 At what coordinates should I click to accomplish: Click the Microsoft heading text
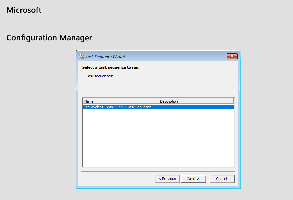(x=24, y=10)
